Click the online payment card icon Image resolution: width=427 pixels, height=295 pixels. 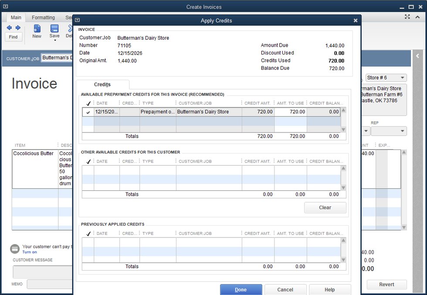point(15,249)
